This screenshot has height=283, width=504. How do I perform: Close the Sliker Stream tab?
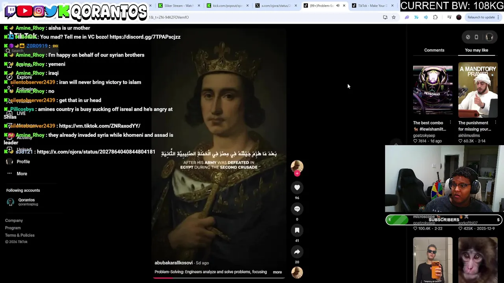click(199, 6)
